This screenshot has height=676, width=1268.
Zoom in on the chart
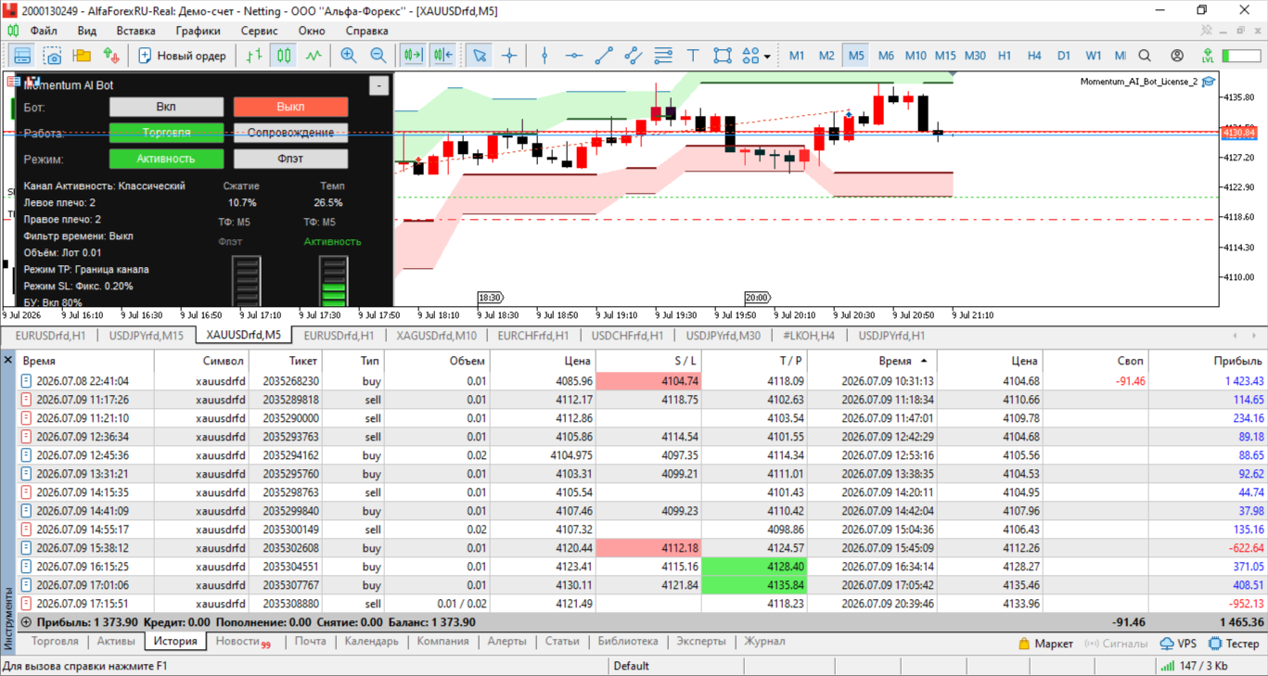tap(349, 56)
